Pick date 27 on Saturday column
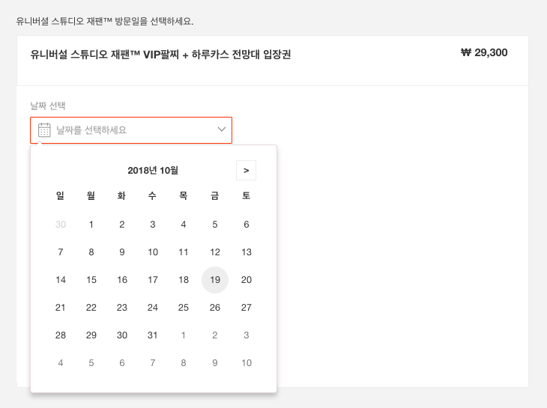 coord(247,308)
